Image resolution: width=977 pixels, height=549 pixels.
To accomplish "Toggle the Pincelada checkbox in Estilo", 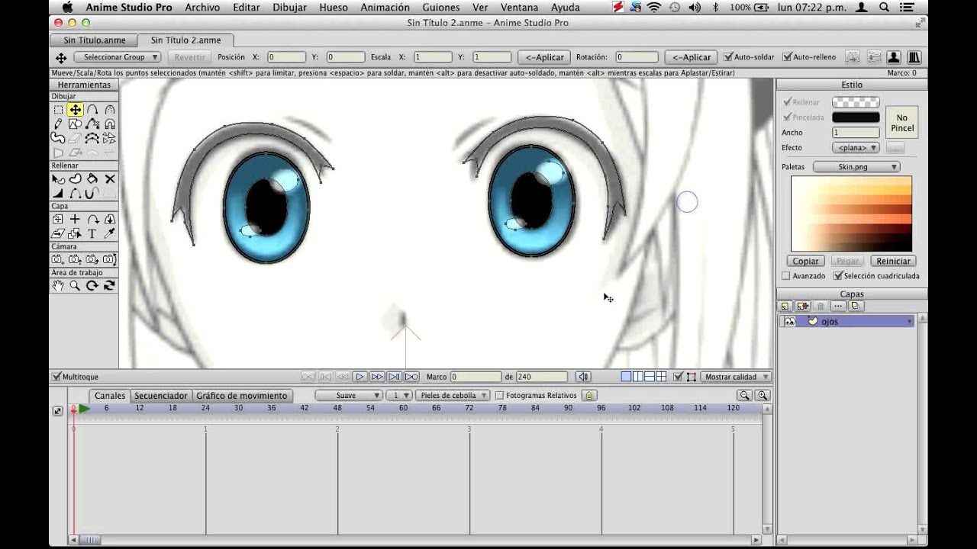I will pyautogui.click(x=787, y=117).
